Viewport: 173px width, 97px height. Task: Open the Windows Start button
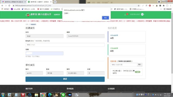click(3, 95)
